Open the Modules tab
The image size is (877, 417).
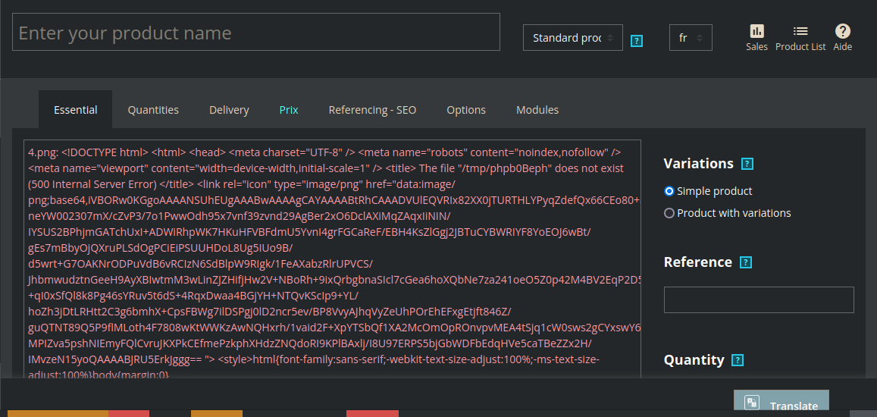[x=537, y=110]
